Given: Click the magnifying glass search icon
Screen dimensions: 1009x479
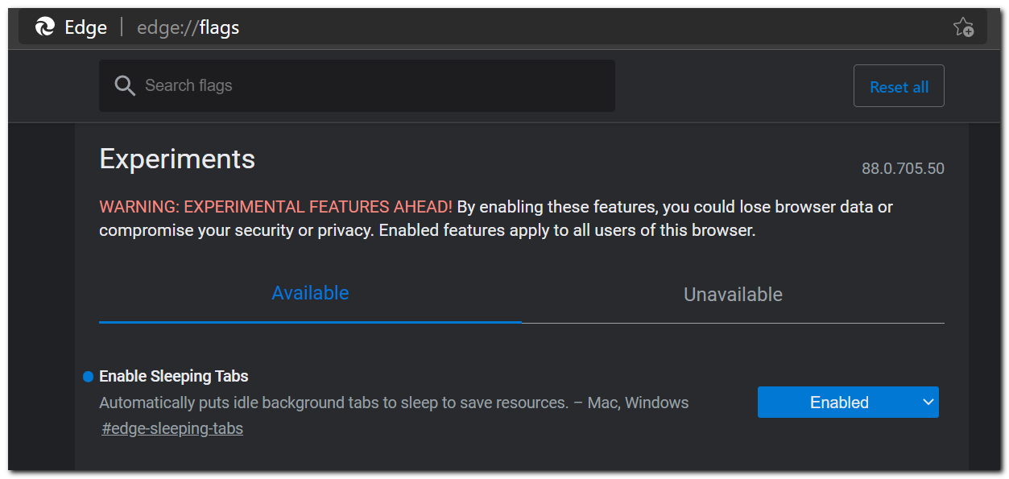Looking at the screenshot, I should pyautogui.click(x=125, y=85).
